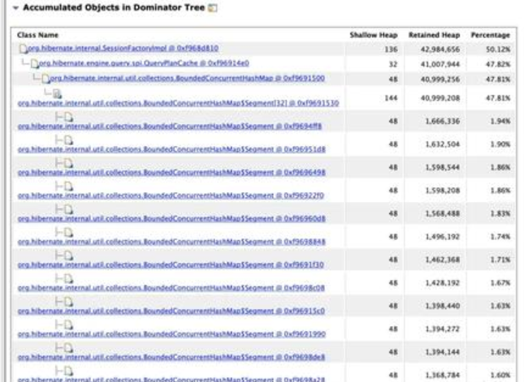Select the shallow heap value 32
The image size is (524, 382).
click(x=393, y=64)
